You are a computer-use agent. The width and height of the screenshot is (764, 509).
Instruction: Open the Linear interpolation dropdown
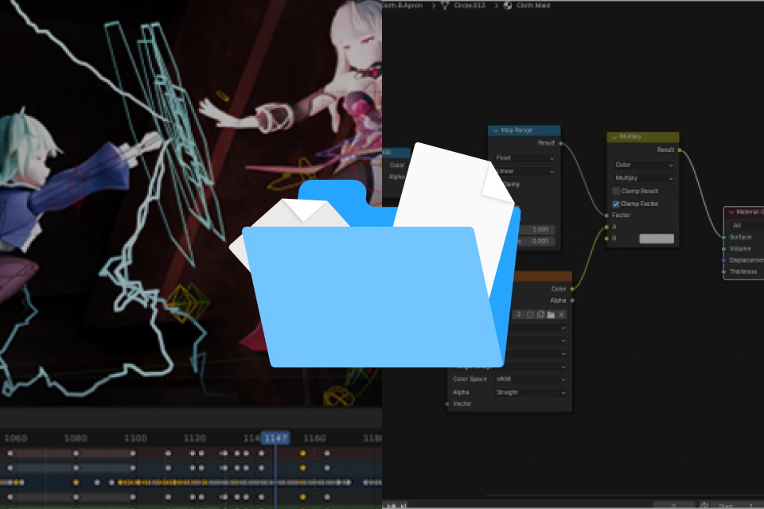click(x=524, y=171)
